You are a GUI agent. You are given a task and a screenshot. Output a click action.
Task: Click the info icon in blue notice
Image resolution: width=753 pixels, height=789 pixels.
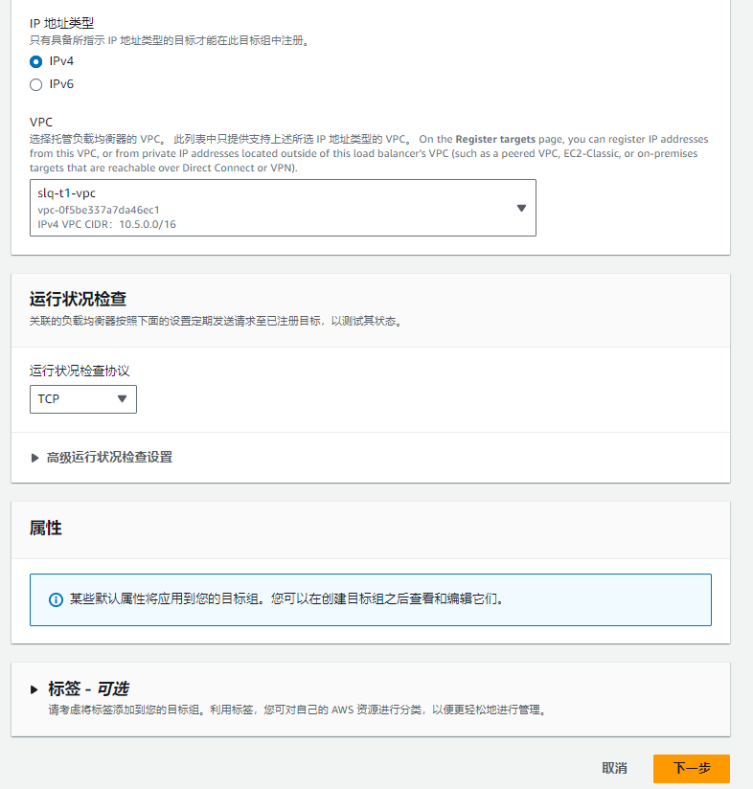pos(56,599)
